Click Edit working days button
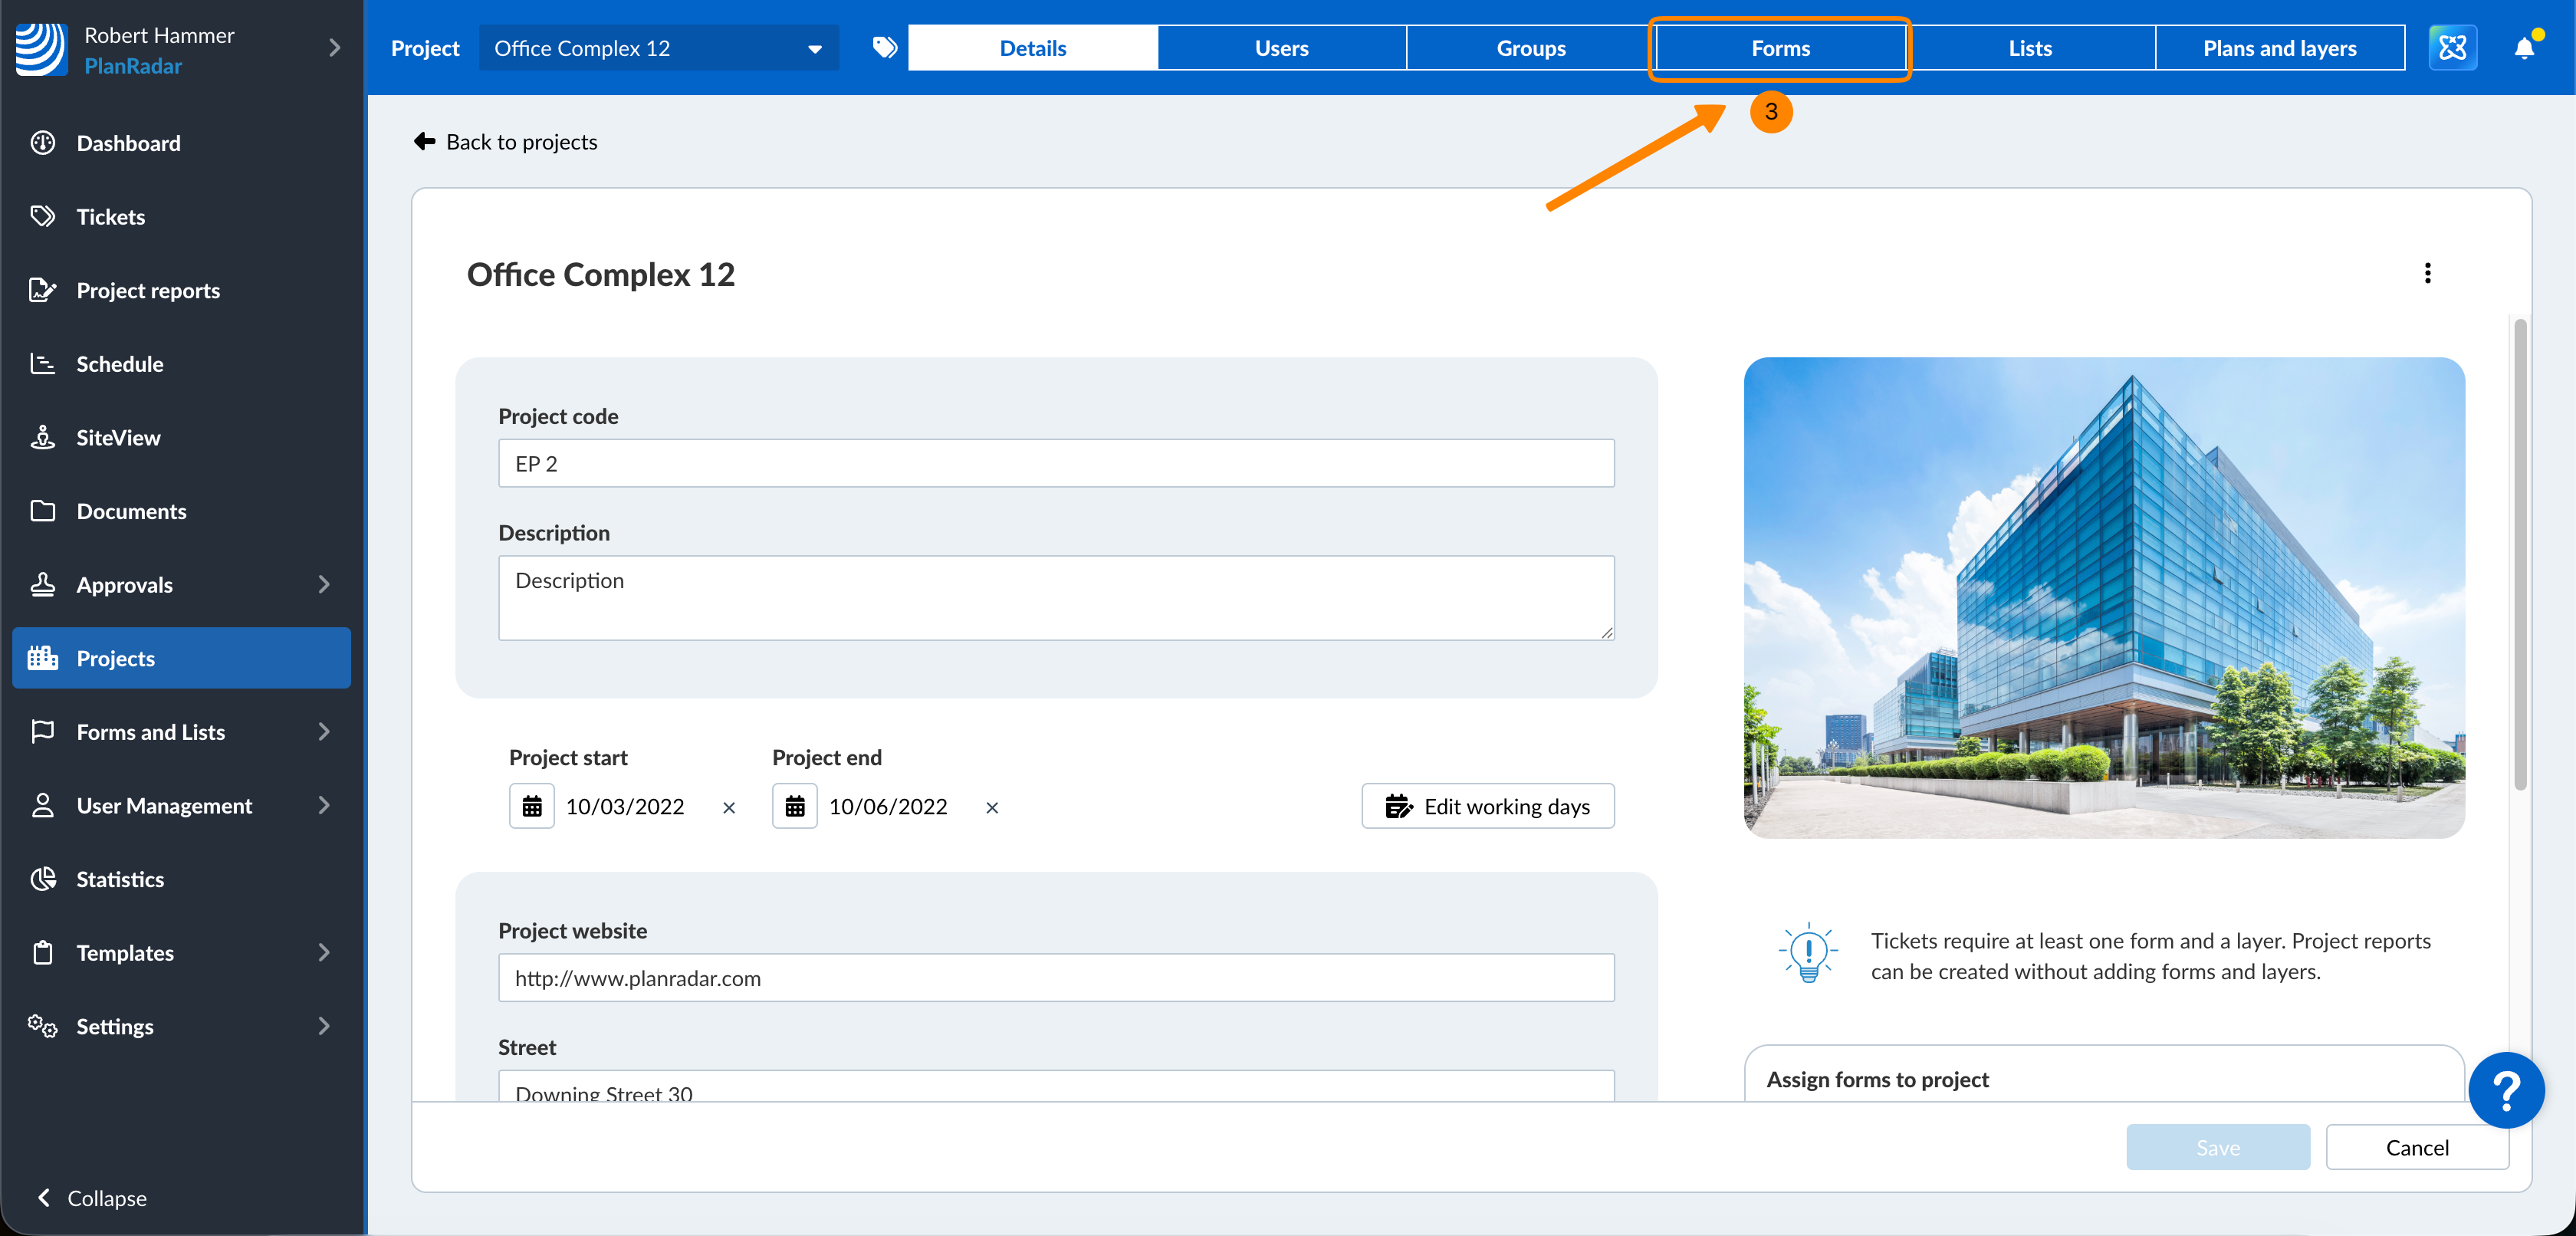Viewport: 2576px width, 1236px height. pos(1487,806)
